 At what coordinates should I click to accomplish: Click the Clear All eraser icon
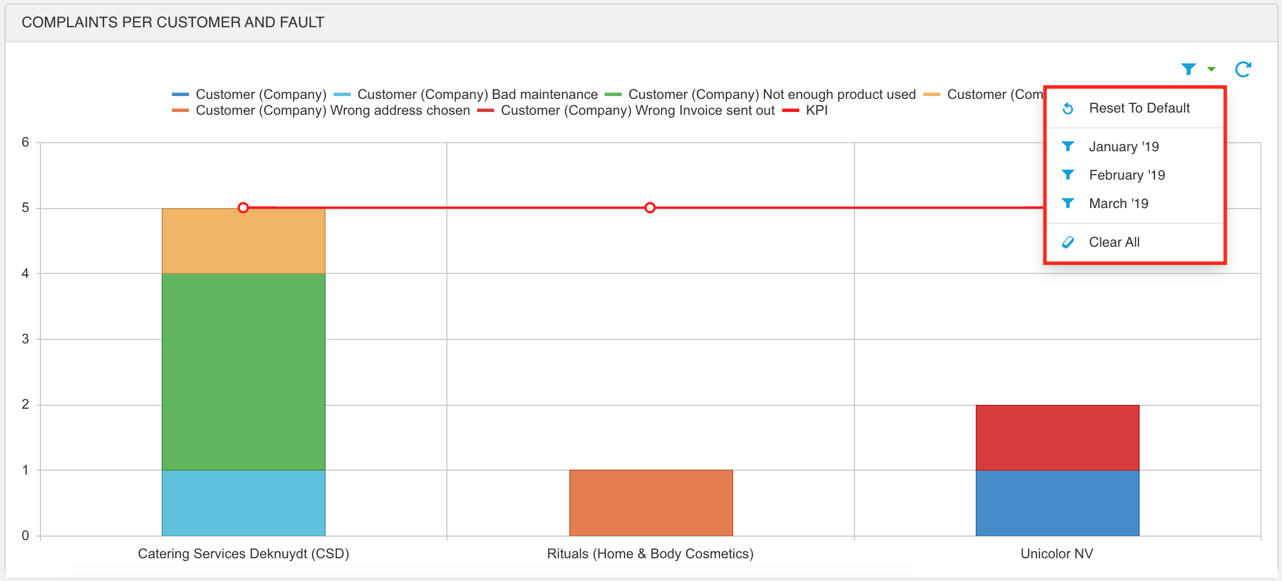1068,242
